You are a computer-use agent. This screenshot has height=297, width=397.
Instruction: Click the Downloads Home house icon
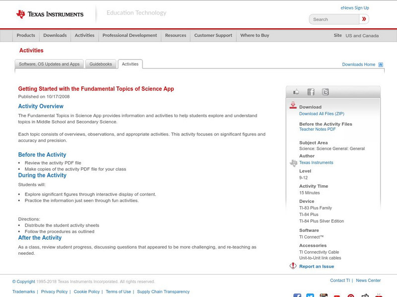[381, 65]
